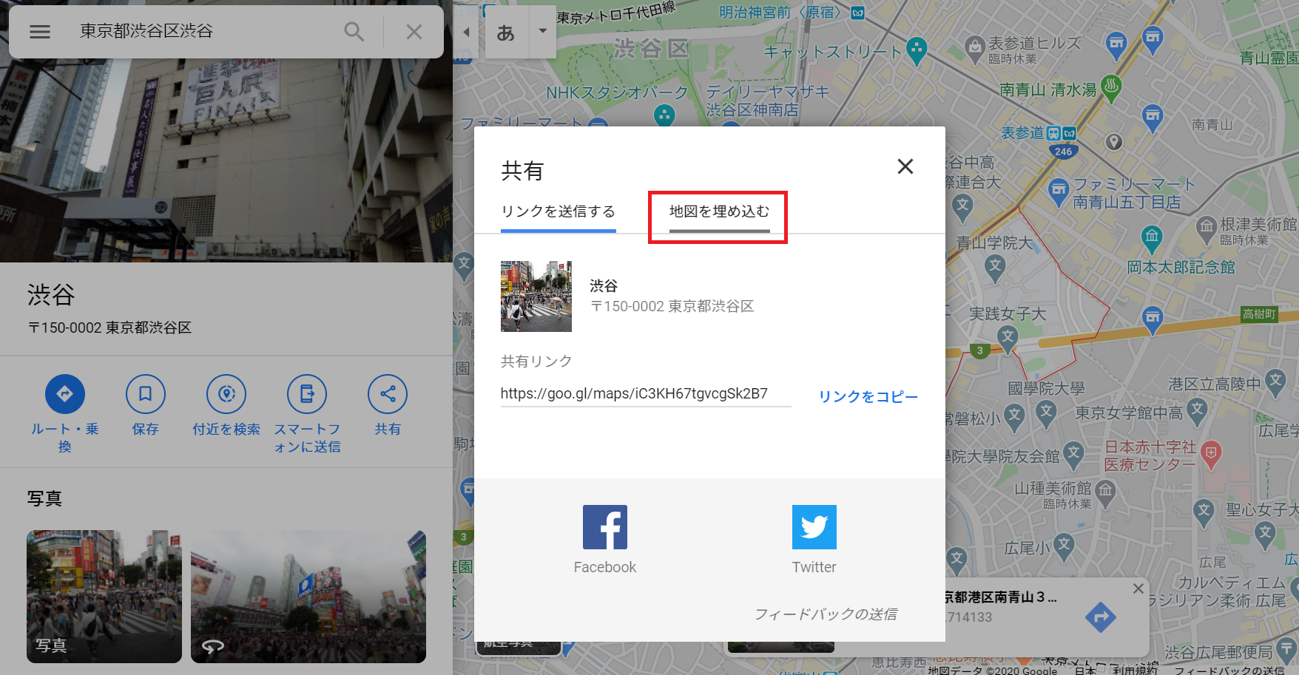This screenshot has height=675, width=1299.
Task: Dismiss the 共有 dialog with its X
Action: [x=905, y=166]
